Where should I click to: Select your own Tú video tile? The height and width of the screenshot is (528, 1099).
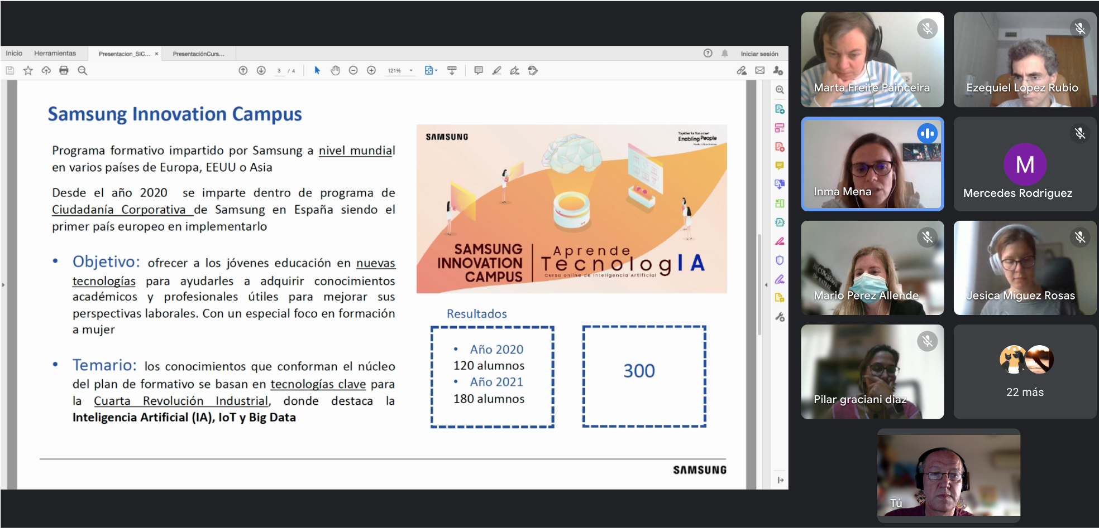point(948,476)
